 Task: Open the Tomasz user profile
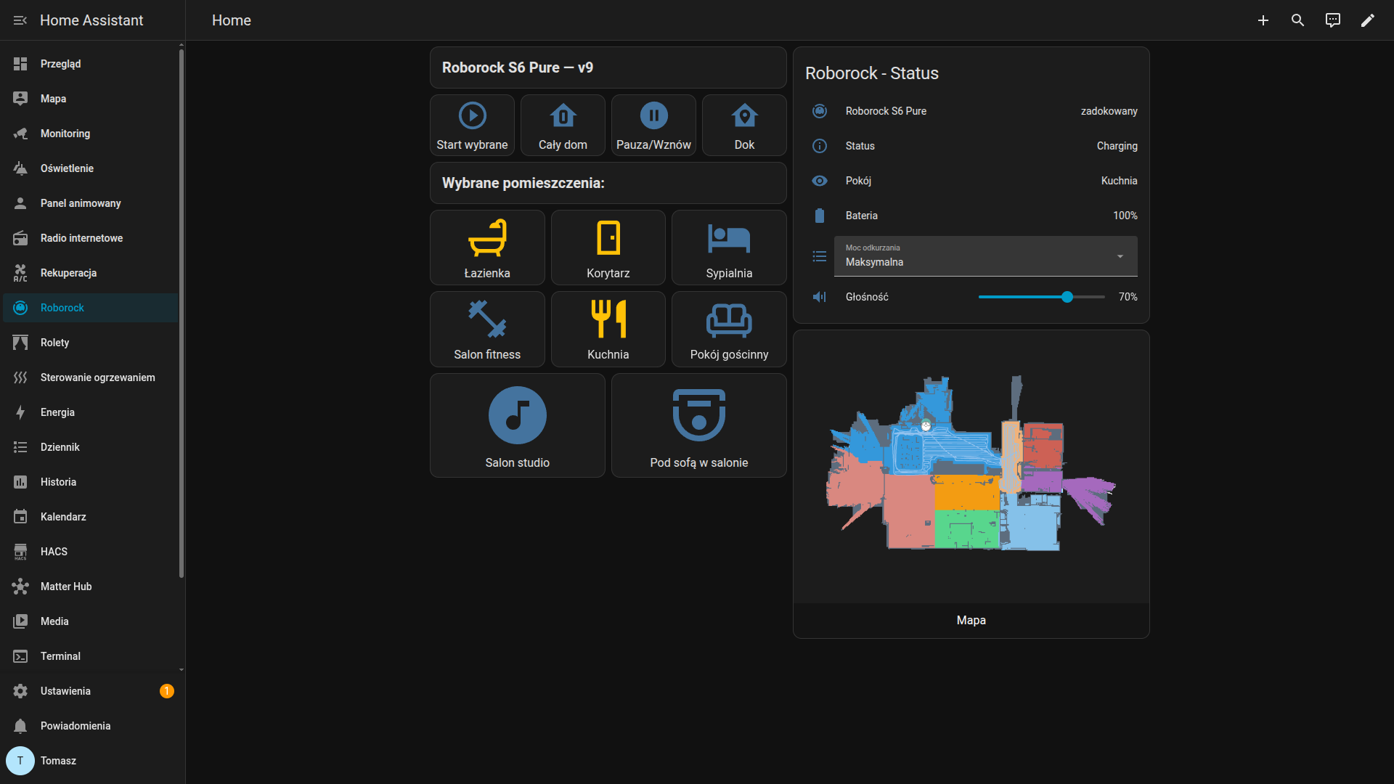[90, 761]
